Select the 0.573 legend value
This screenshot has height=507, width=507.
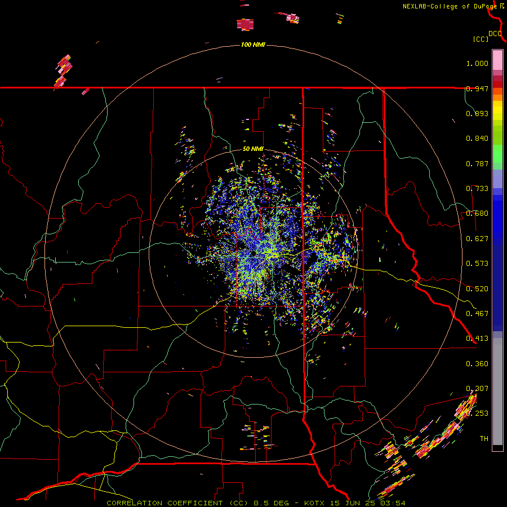(x=477, y=264)
